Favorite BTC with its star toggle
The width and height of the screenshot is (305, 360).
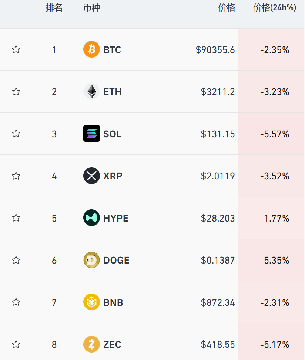tap(16, 49)
